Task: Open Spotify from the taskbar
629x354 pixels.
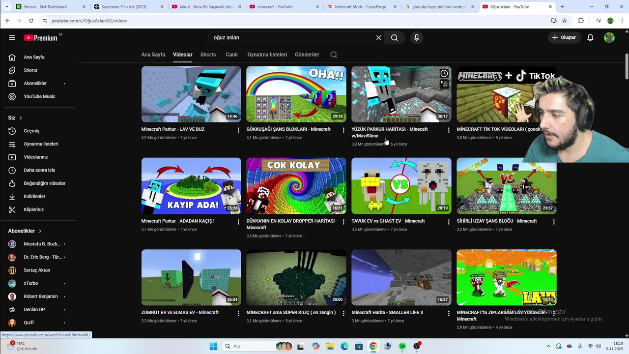Action: pos(402,346)
